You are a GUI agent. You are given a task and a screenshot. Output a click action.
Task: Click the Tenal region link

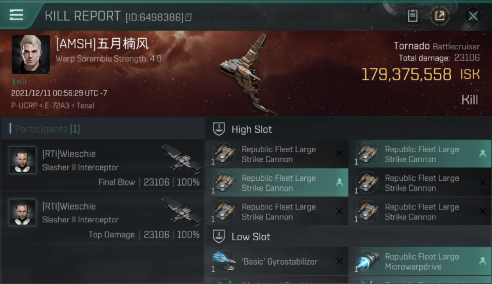point(86,106)
